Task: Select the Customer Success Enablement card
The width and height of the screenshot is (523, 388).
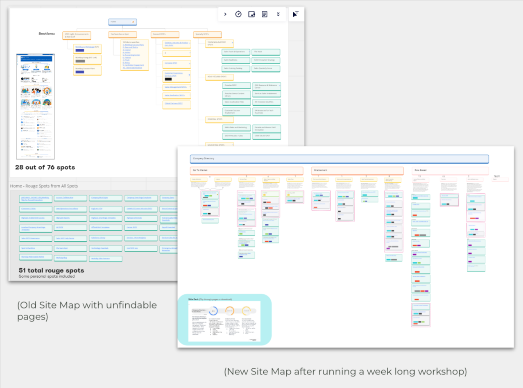Action: pyautogui.click(x=236, y=111)
